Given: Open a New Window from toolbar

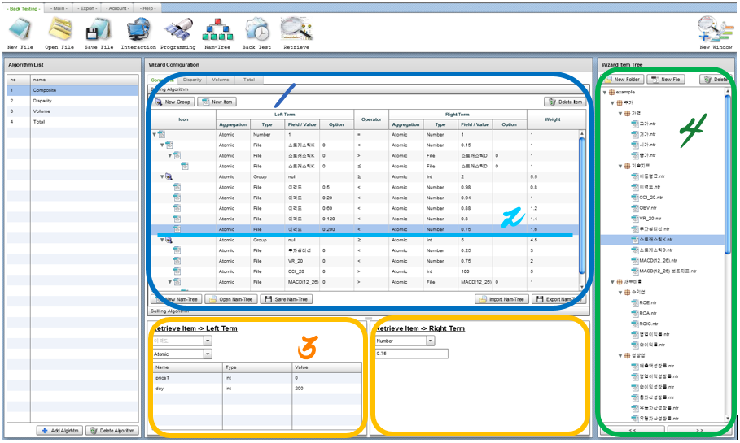Looking at the screenshot, I should coord(716,30).
